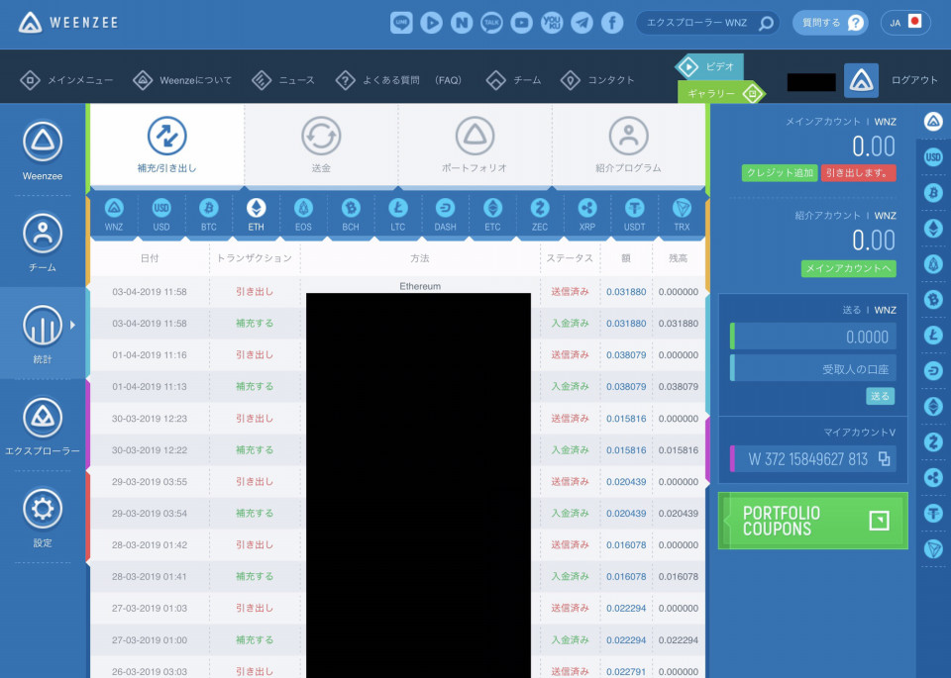Viewport: 951px width, 678px height.
Task: Click the explorer search magnifier icon
Action: pos(766,23)
